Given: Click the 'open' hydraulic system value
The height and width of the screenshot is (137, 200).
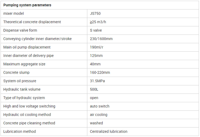Looking at the screenshot, I should click(x=94, y=98).
